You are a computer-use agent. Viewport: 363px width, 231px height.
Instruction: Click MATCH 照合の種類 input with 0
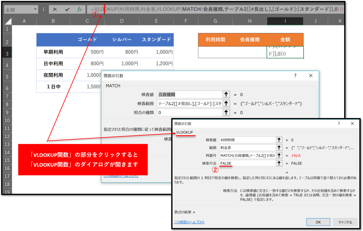tap(190, 112)
